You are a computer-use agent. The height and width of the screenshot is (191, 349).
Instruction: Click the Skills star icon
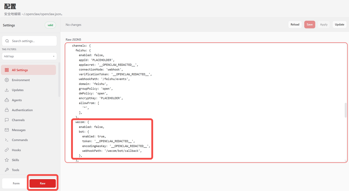7,160
